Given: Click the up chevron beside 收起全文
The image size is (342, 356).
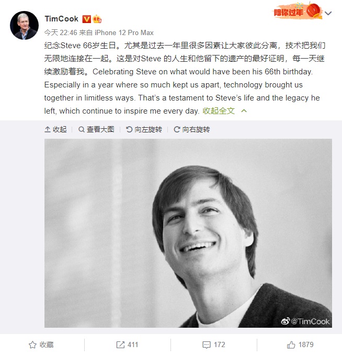Looking at the screenshot, I should coord(244,111).
